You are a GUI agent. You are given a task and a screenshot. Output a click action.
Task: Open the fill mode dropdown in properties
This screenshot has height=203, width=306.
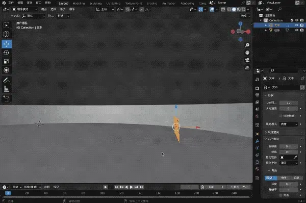(x=289, y=124)
